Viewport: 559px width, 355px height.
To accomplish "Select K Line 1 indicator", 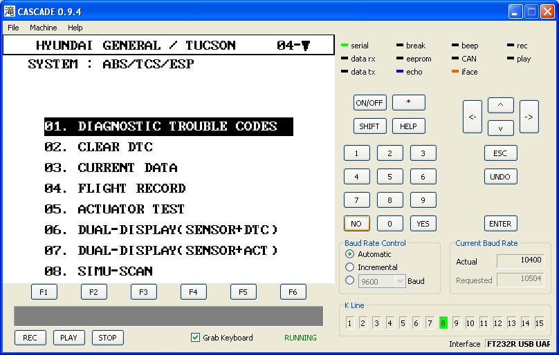I will click(x=350, y=323).
